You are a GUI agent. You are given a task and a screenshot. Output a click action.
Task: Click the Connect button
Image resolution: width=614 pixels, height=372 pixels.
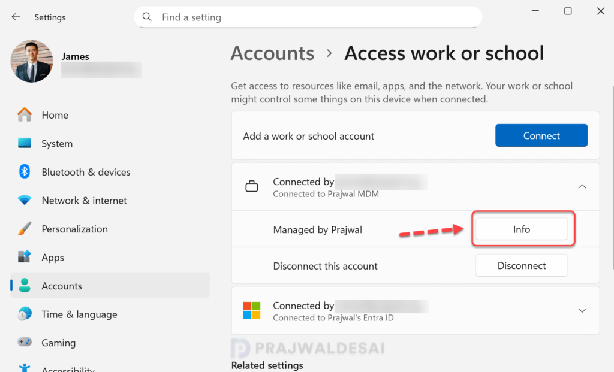click(x=541, y=135)
